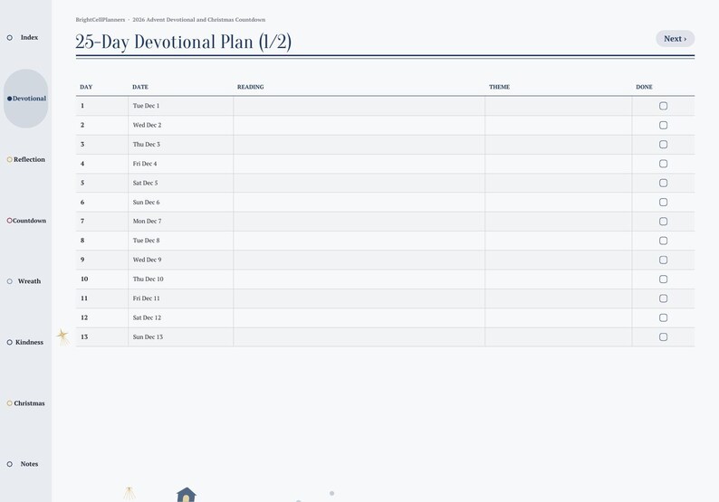
Task: Click the Next page button
Action: pos(675,39)
